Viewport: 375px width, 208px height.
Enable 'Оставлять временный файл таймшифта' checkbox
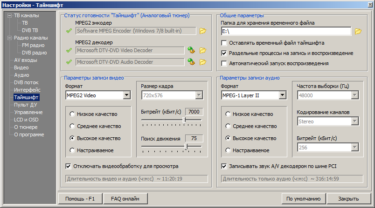tap(224, 43)
